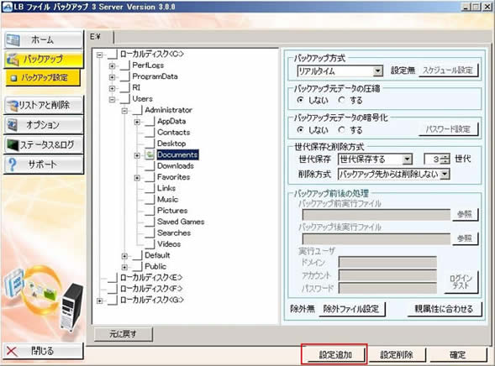This screenshot has width=495, height=366.
Task: Click the options icon beside オプション
Action: pyautogui.click(x=13, y=125)
